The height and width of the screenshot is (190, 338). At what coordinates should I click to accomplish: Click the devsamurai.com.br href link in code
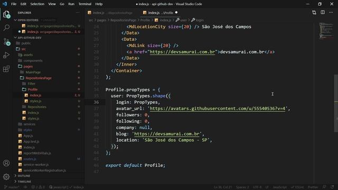click(182, 52)
